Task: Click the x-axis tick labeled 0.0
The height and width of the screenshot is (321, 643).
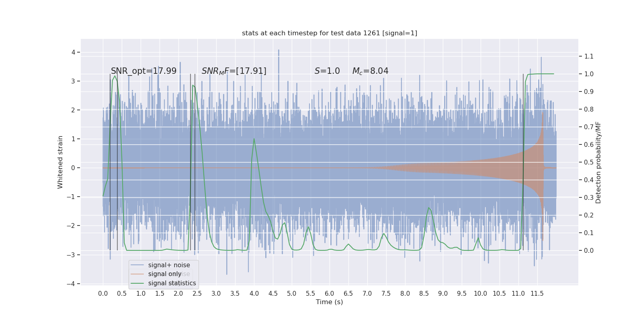Action: pyautogui.click(x=103, y=293)
